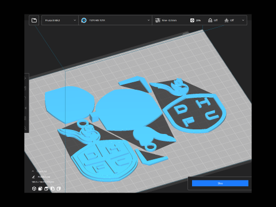Click the print profile sliders icon

click(158, 20)
